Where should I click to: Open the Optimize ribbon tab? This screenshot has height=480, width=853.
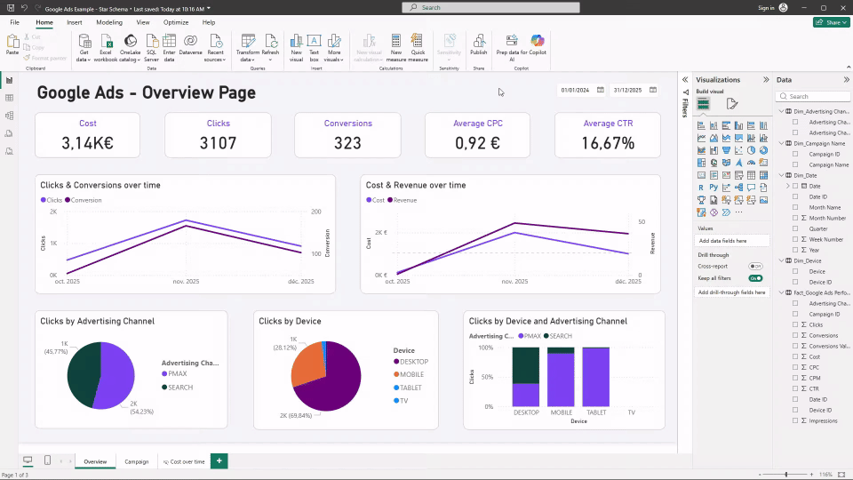pos(176,22)
